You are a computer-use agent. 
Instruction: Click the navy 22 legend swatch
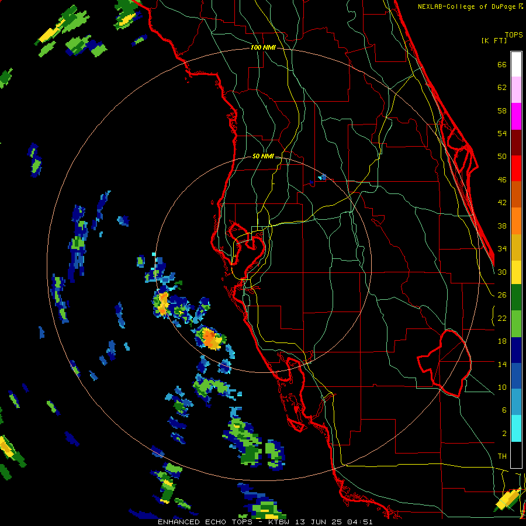[516, 350]
